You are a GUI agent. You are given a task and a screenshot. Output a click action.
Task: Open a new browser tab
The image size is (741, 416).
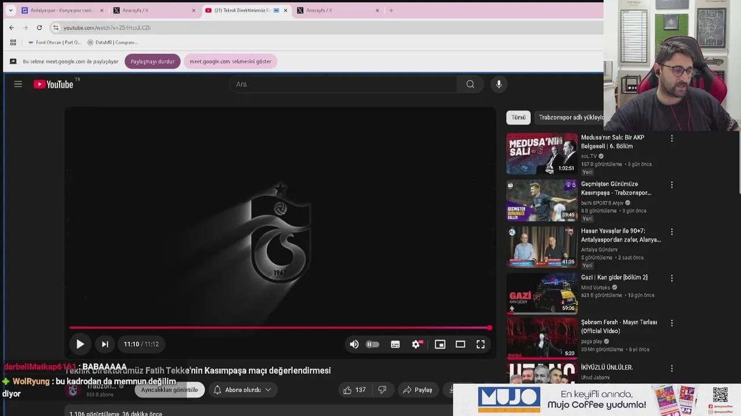tap(391, 10)
